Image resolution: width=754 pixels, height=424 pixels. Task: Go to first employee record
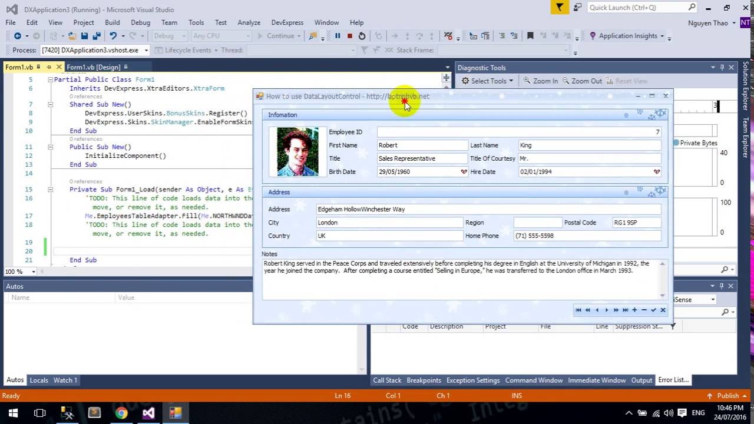578,310
